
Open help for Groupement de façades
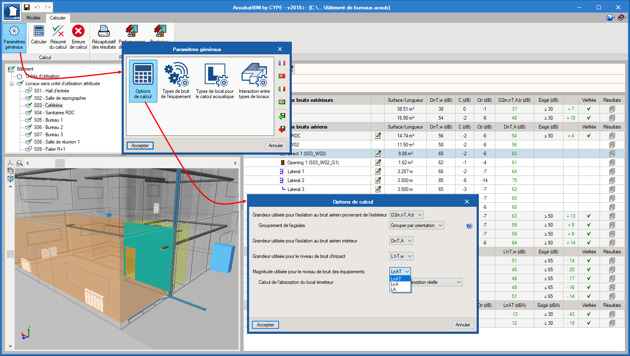click(469, 225)
